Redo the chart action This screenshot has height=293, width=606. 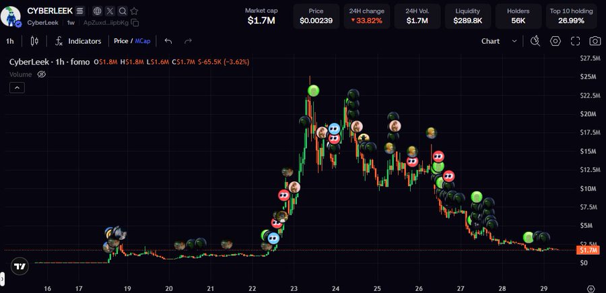pos(189,41)
